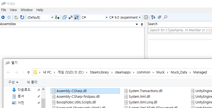Open the View menu
Viewport: 212px width, 108px height.
point(13,10)
